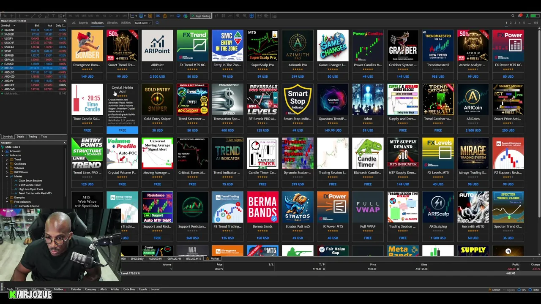Open the FX Trend MT5 NG icon
Screen dimensions: 541x304
click(x=192, y=46)
